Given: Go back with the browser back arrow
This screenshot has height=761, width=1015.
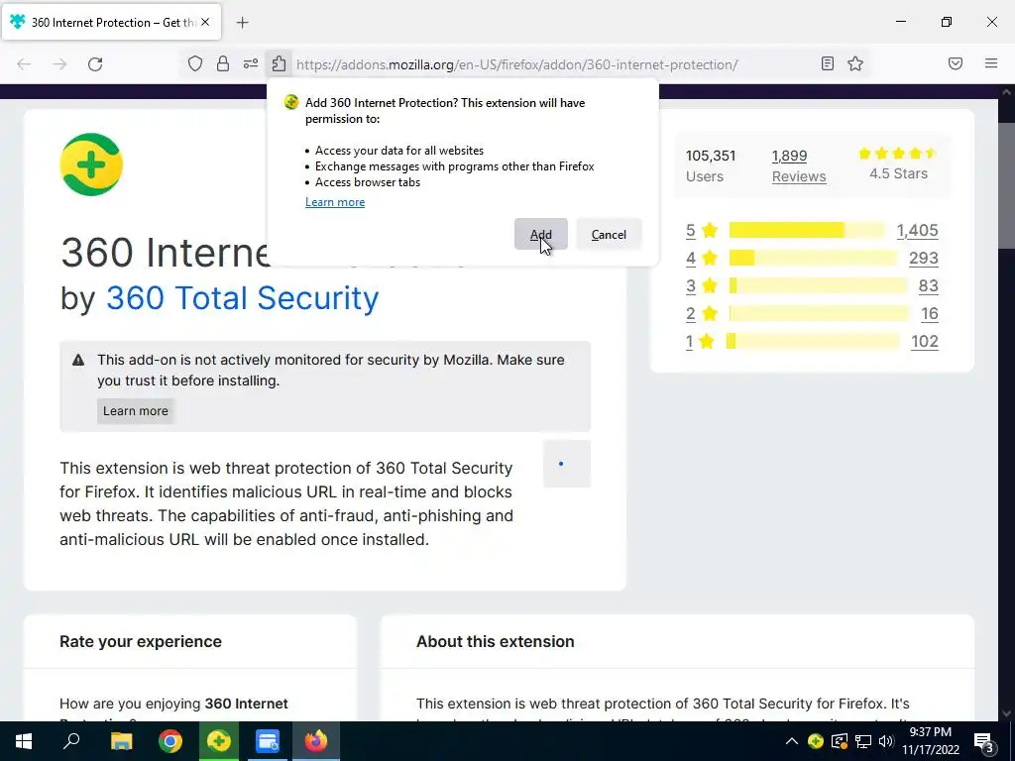Looking at the screenshot, I should 24,64.
